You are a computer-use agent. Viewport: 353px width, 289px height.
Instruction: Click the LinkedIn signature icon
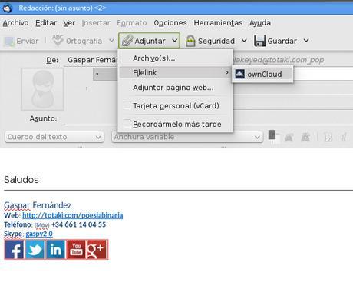56,250
